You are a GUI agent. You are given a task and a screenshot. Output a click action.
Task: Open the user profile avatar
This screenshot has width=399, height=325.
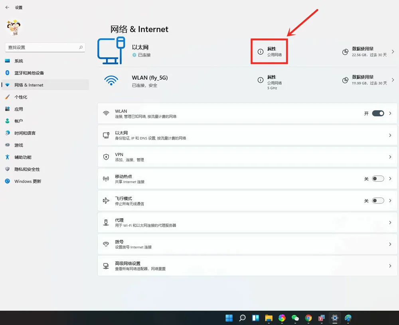point(14,27)
